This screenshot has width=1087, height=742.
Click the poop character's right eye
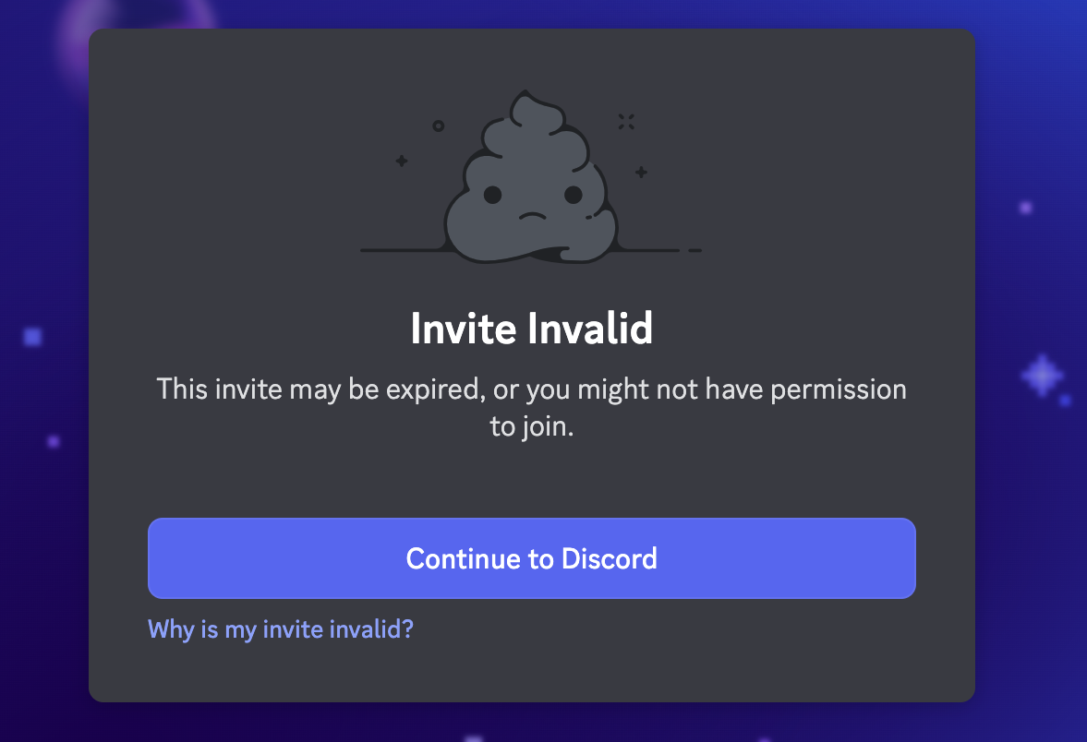[574, 195]
